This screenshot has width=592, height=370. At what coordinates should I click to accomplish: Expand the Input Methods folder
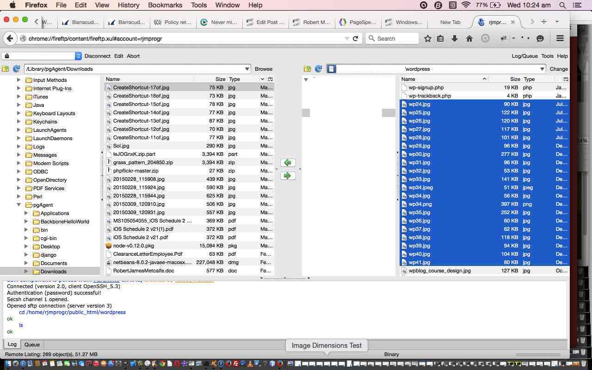pyautogui.click(x=19, y=80)
